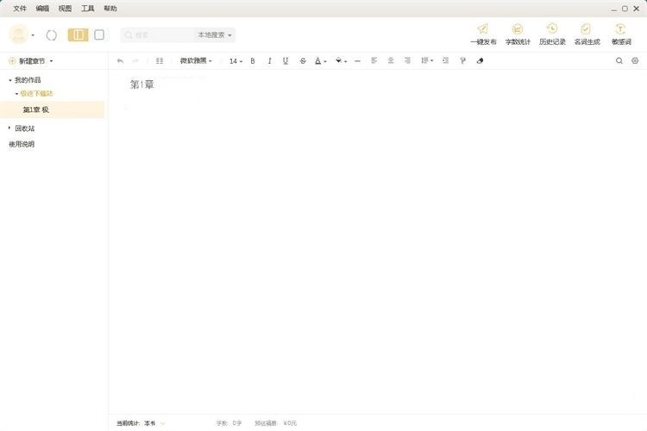Open the line spacing dropdown
Image resolution: width=647 pixels, height=431 pixels.
pos(427,60)
